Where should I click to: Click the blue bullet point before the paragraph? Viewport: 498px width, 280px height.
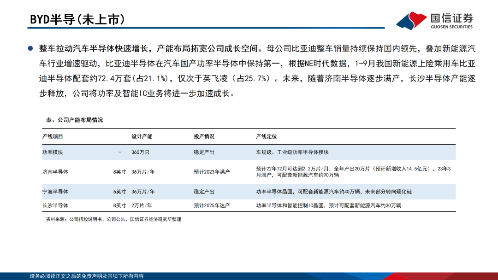pos(30,48)
